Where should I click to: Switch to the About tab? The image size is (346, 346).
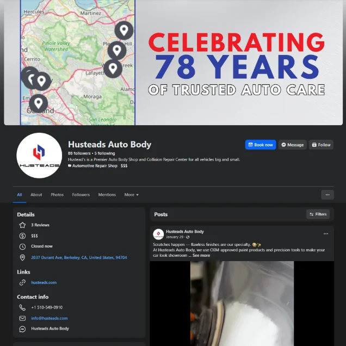tap(36, 195)
